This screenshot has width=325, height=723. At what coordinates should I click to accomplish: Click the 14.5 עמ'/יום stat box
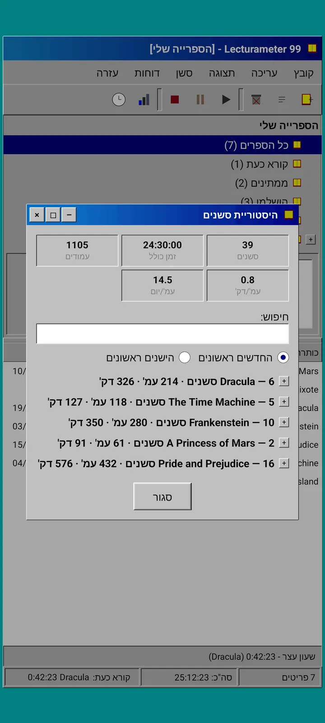[x=162, y=286]
